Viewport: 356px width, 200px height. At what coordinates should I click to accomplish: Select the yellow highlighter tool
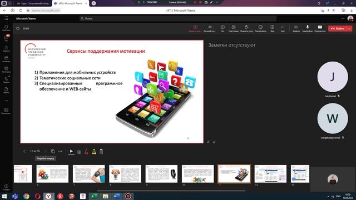[94, 152]
